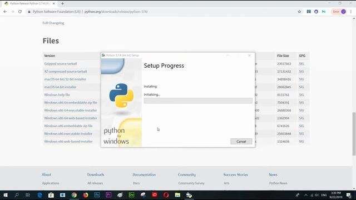Click the site security lock icon
Viewport: 356px width, 200px height.
click(29, 12)
